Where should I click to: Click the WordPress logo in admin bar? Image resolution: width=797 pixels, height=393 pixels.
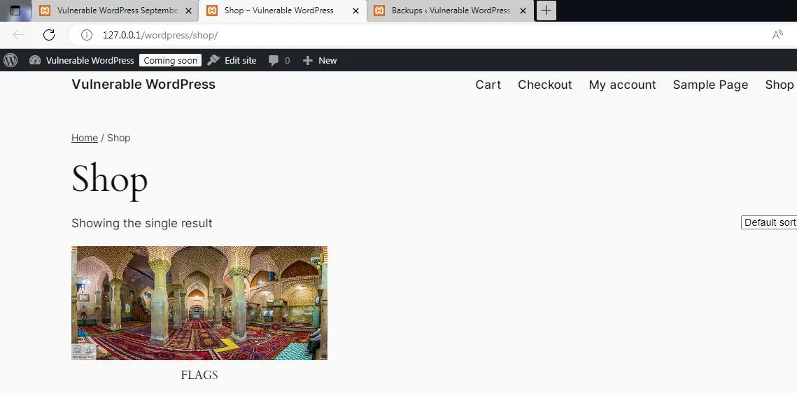tap(10, 60)
